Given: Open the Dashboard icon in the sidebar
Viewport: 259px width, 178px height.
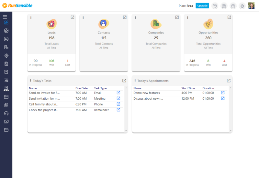Looking at the screenshot, I should tap(6, 22).
